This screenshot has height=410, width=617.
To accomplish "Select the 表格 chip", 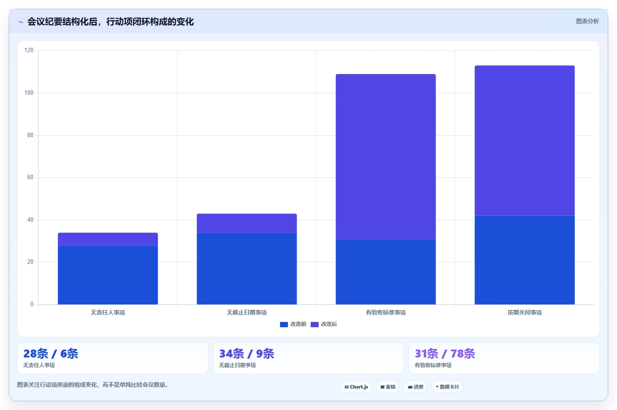I will coord(388,387).
